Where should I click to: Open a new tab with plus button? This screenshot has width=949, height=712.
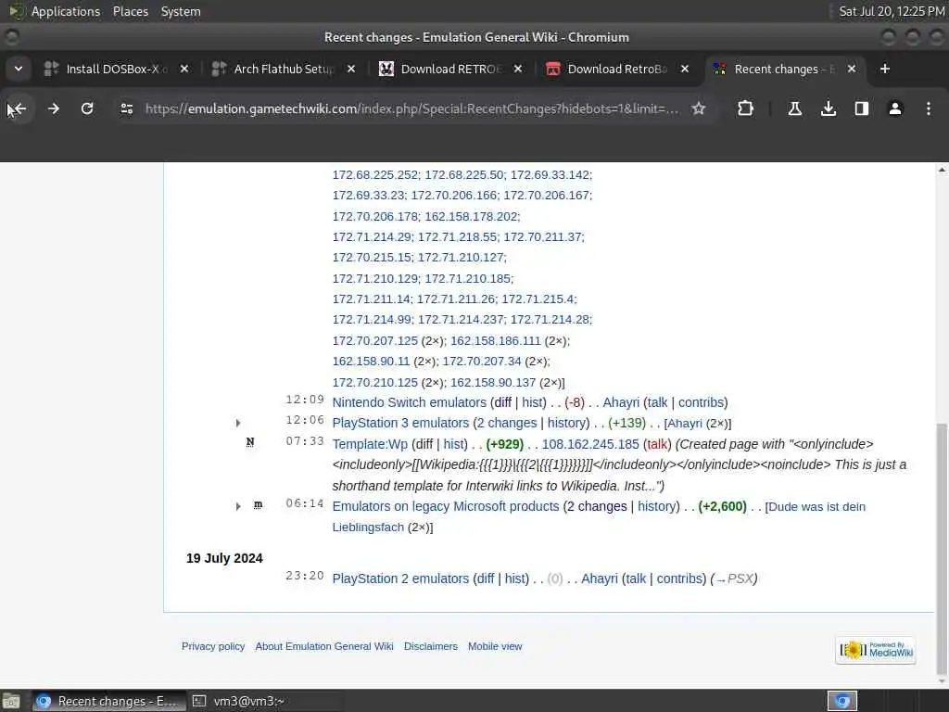tap(885, 69)
